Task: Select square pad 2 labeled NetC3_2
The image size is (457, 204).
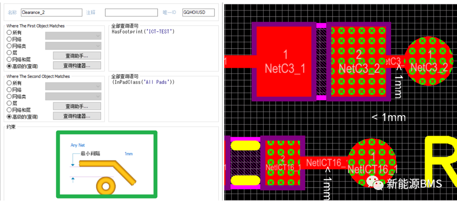Action: click(x=358, y=61)
